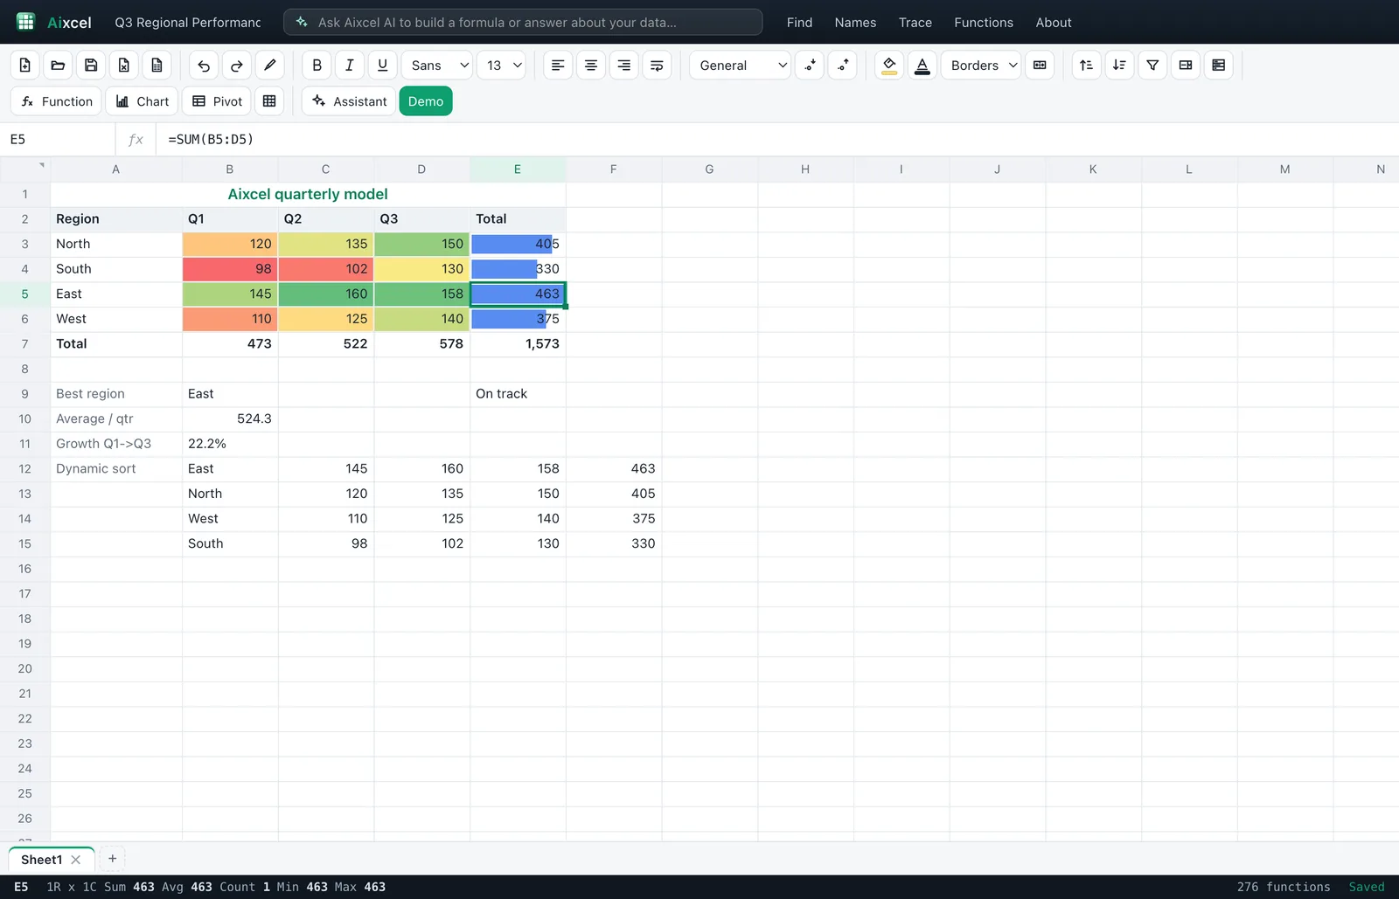Click the file icon with a table grid
The height and width of the screenshot is (899, 1399).
pyautogui.click(x=157, y=65)
